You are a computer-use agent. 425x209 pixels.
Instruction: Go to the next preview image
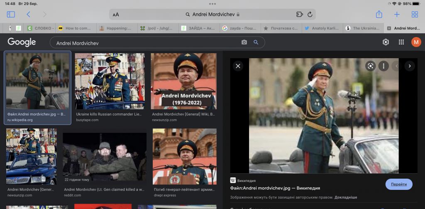click(410, 66)
